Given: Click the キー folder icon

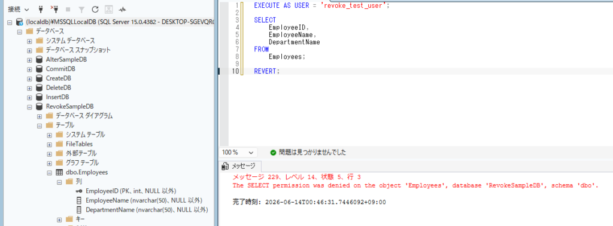Looking at the screenshot, I should [x=69, y=219].
